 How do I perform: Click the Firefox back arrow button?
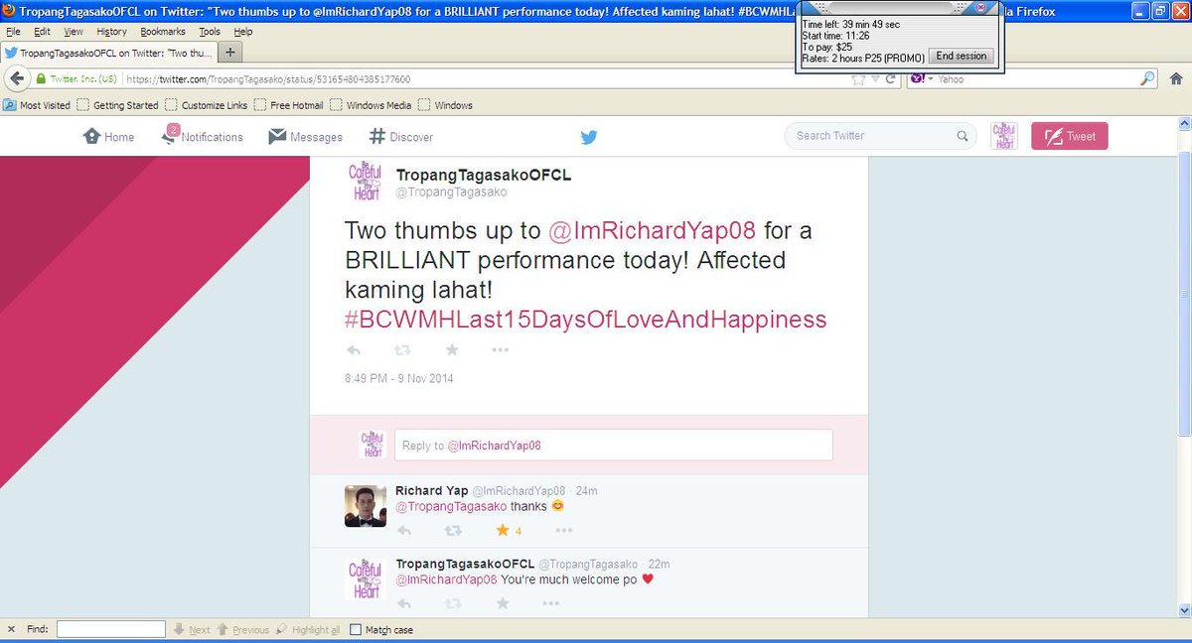click(16, 78)
